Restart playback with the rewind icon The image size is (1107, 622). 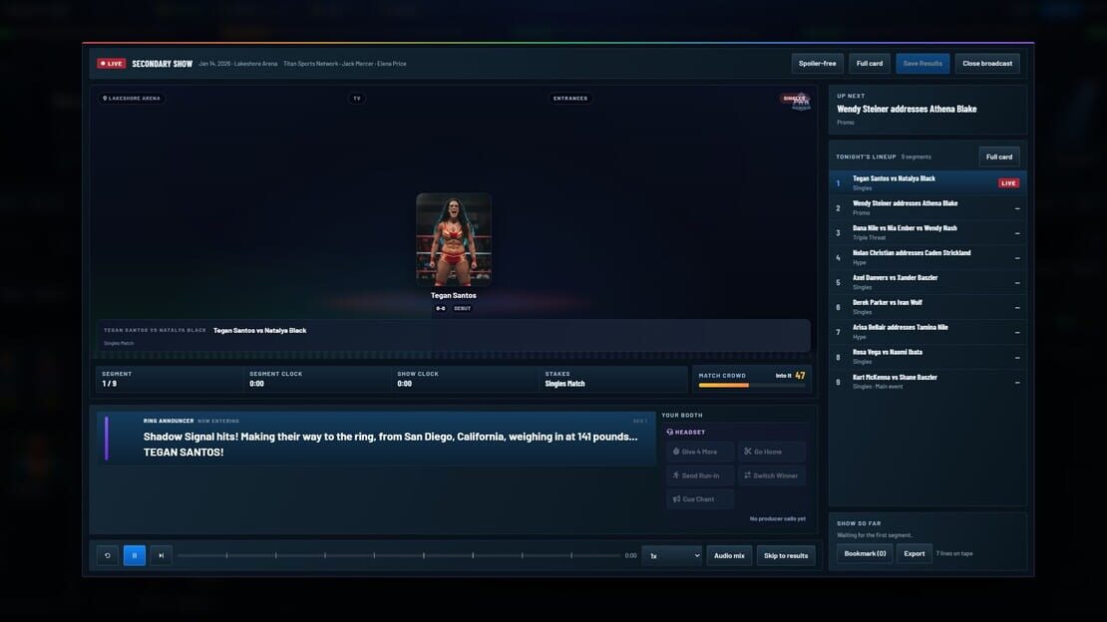click(x=108, y=555)
